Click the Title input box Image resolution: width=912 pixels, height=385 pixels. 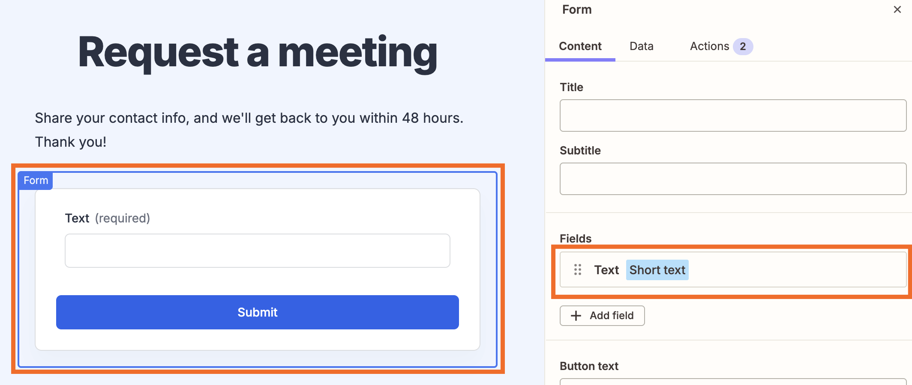pyautogui.click(x=732, y=115)
